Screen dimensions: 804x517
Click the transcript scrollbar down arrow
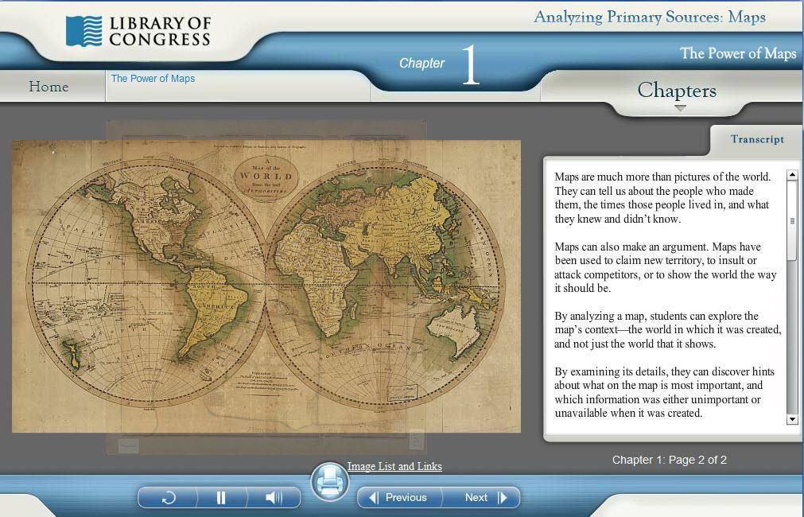792,419
